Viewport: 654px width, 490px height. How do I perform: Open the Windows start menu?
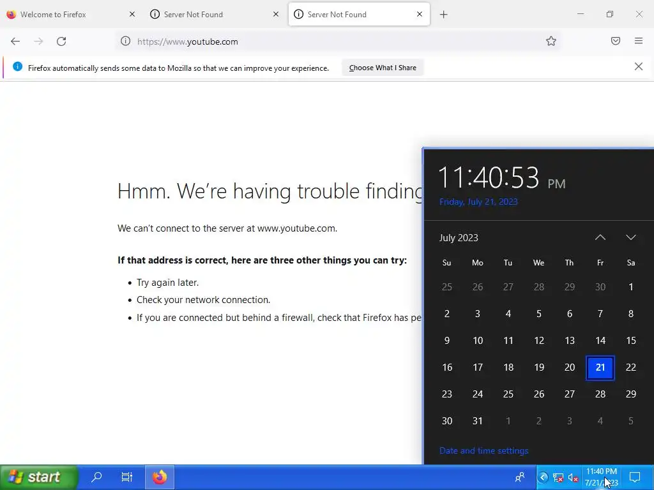(38, 477)
